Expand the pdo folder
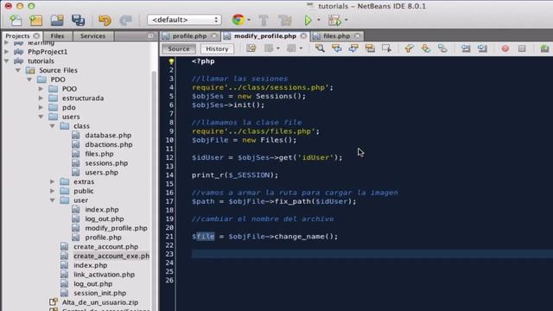This screenshot has height=311, width=553. click(41, 107)
